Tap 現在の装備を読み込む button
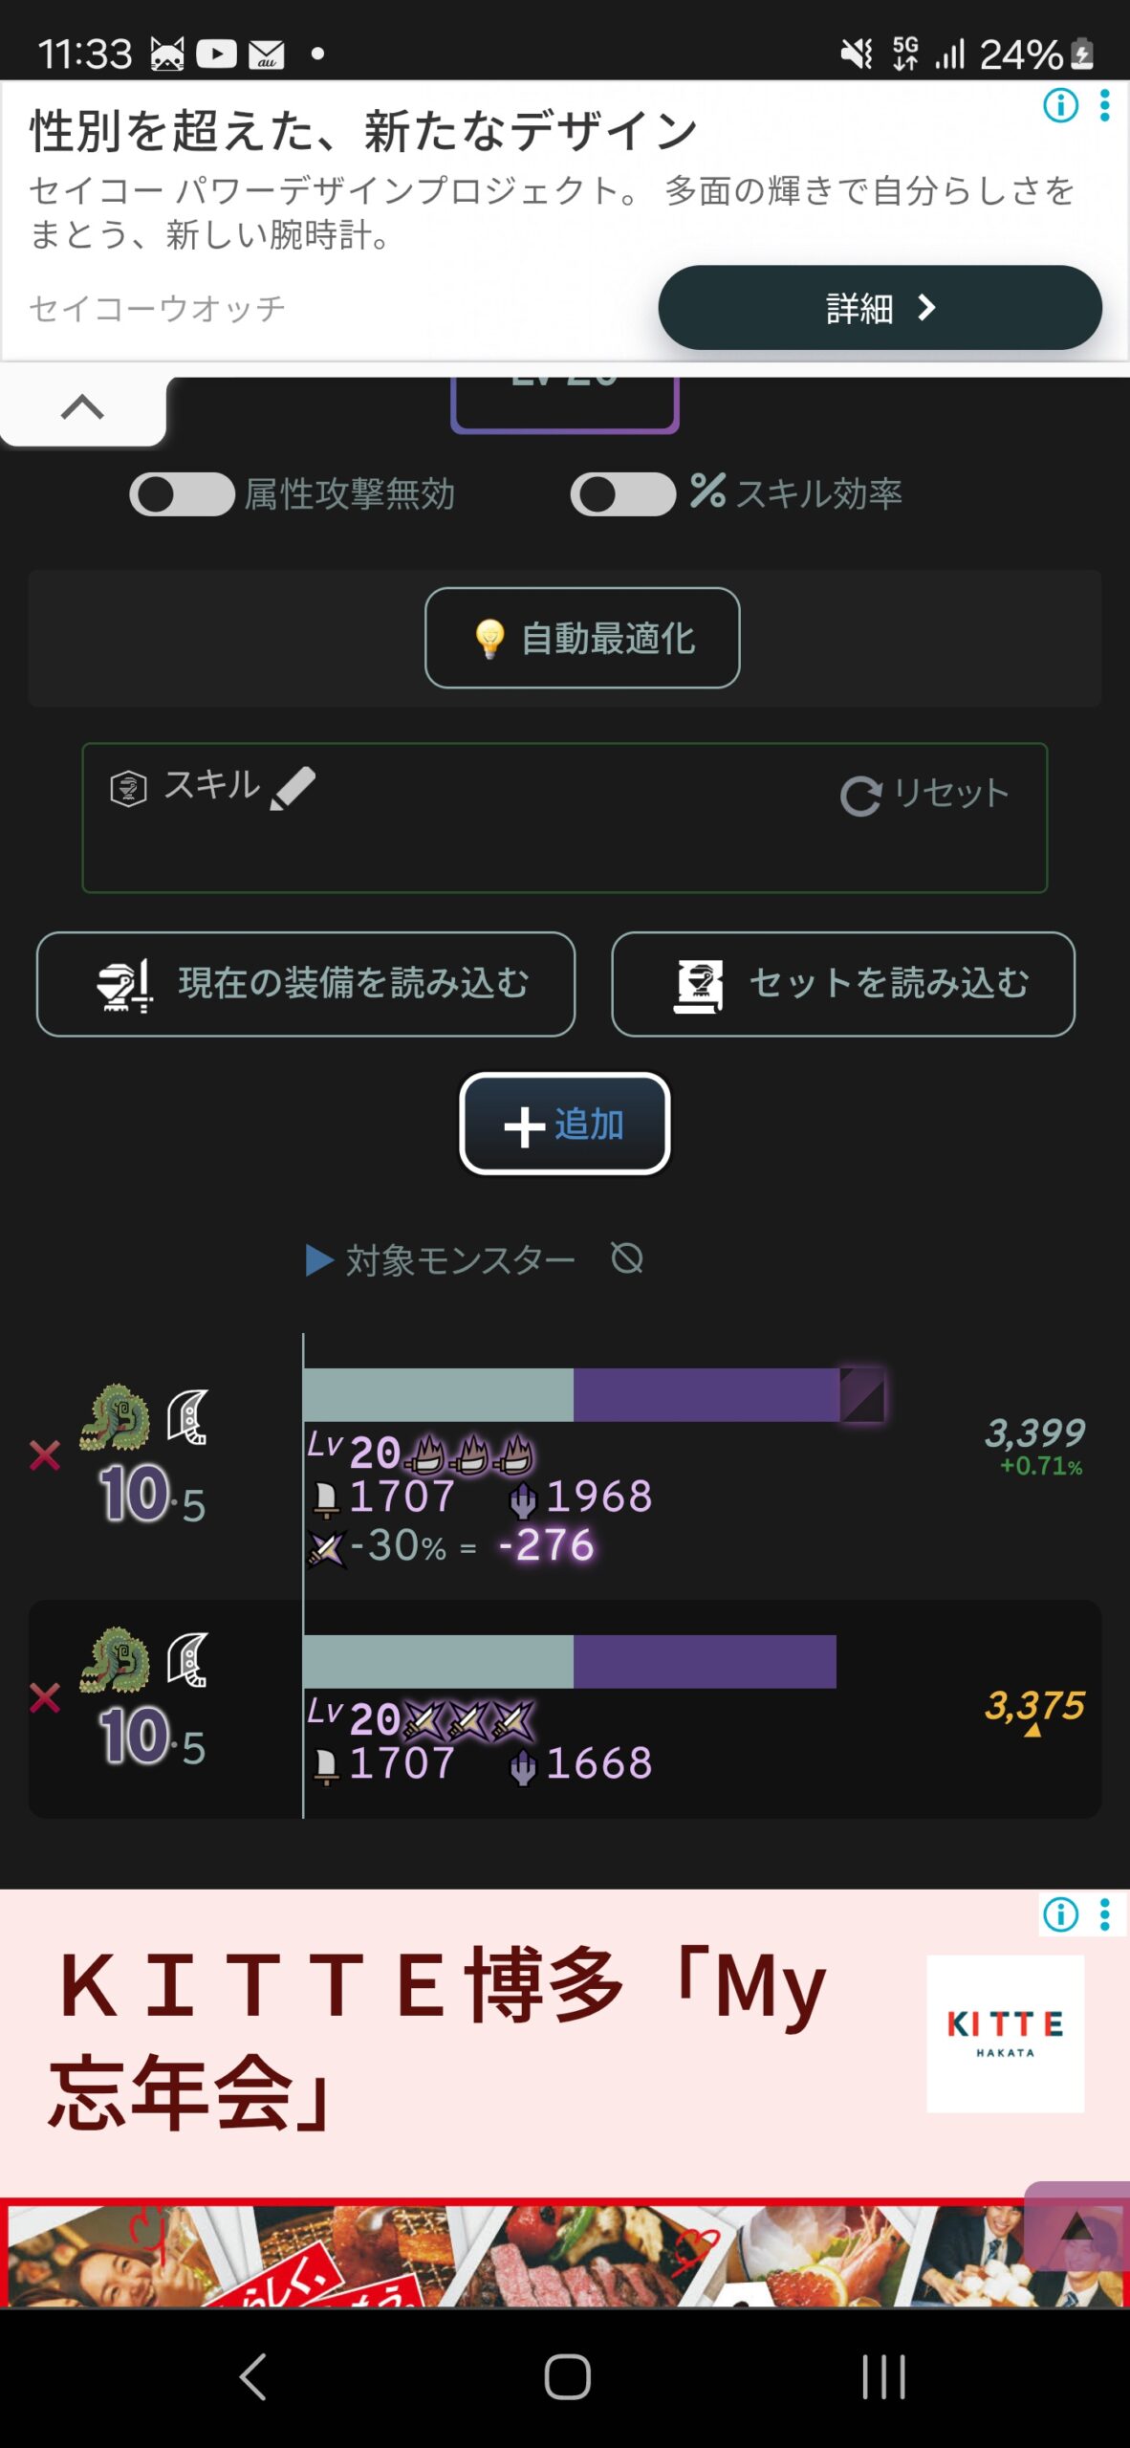This screenshot has width=1130, height=2448. [306, 984]
